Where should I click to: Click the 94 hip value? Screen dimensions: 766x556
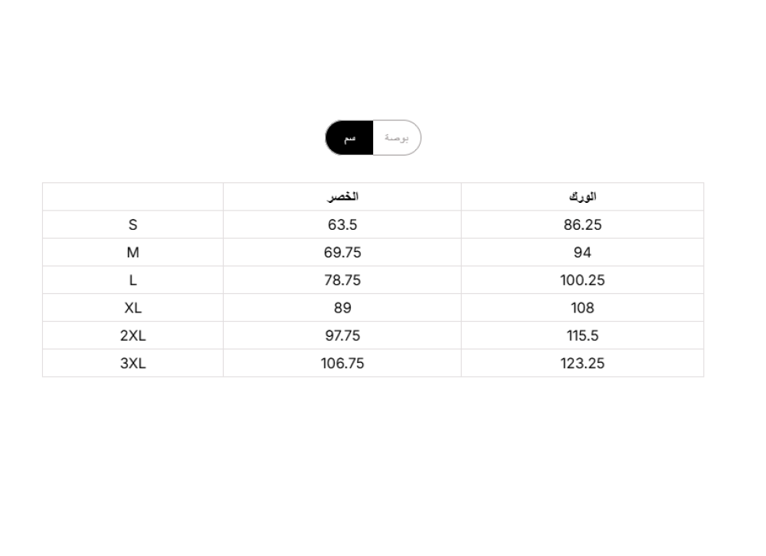click(582, 253)
